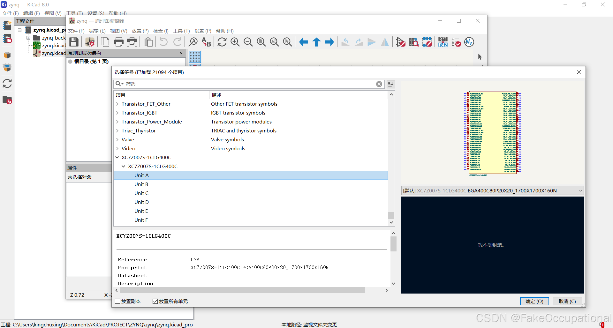Save the schematic with the floppy icon
The width and height of the screenshot is (613, 328).
(x=74, y=42)
